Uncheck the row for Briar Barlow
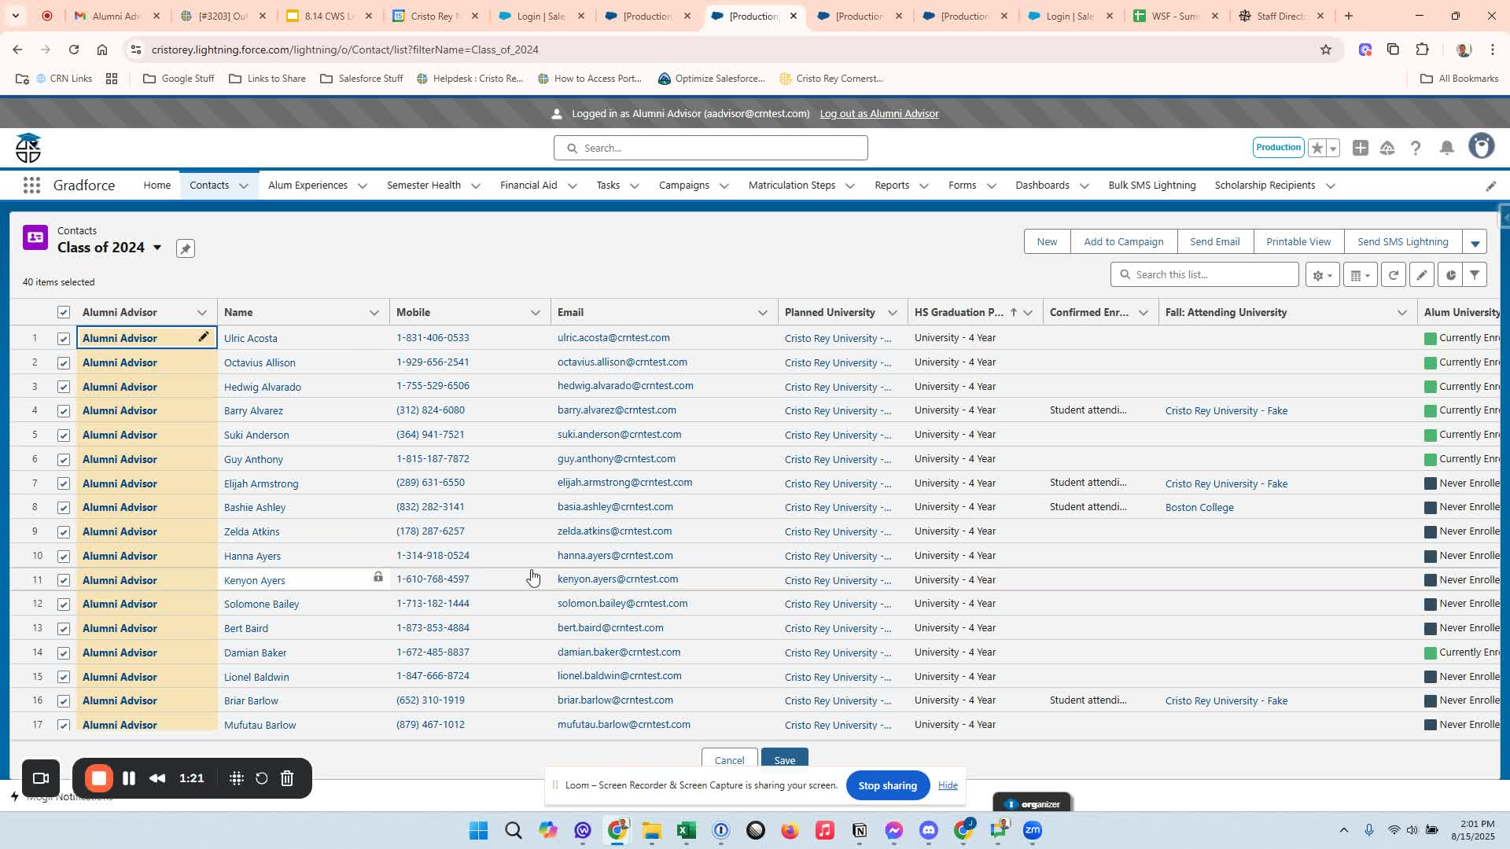Viewport: 1510px width, 849px height. click(64, 701)
